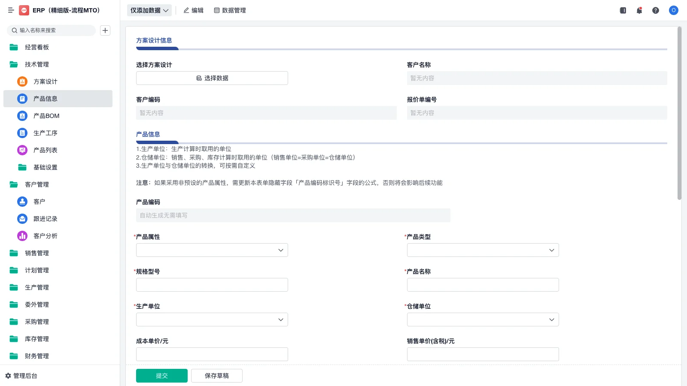This screenshot has width=687, height=386.
Task: Open the 客户分析 analytics icon
Action: click(x=22, y=236)
